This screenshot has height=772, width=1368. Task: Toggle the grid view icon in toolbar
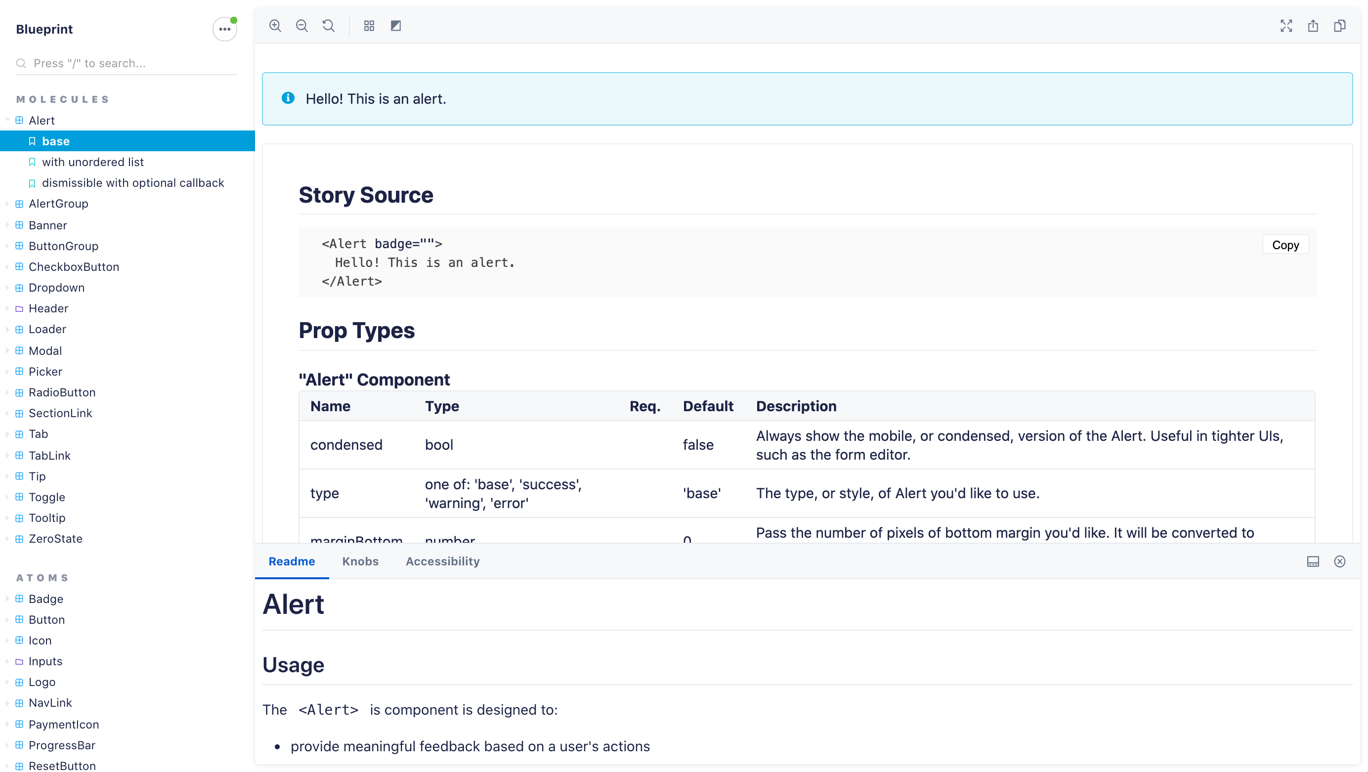pyautogui.click(x=369, y=26)
